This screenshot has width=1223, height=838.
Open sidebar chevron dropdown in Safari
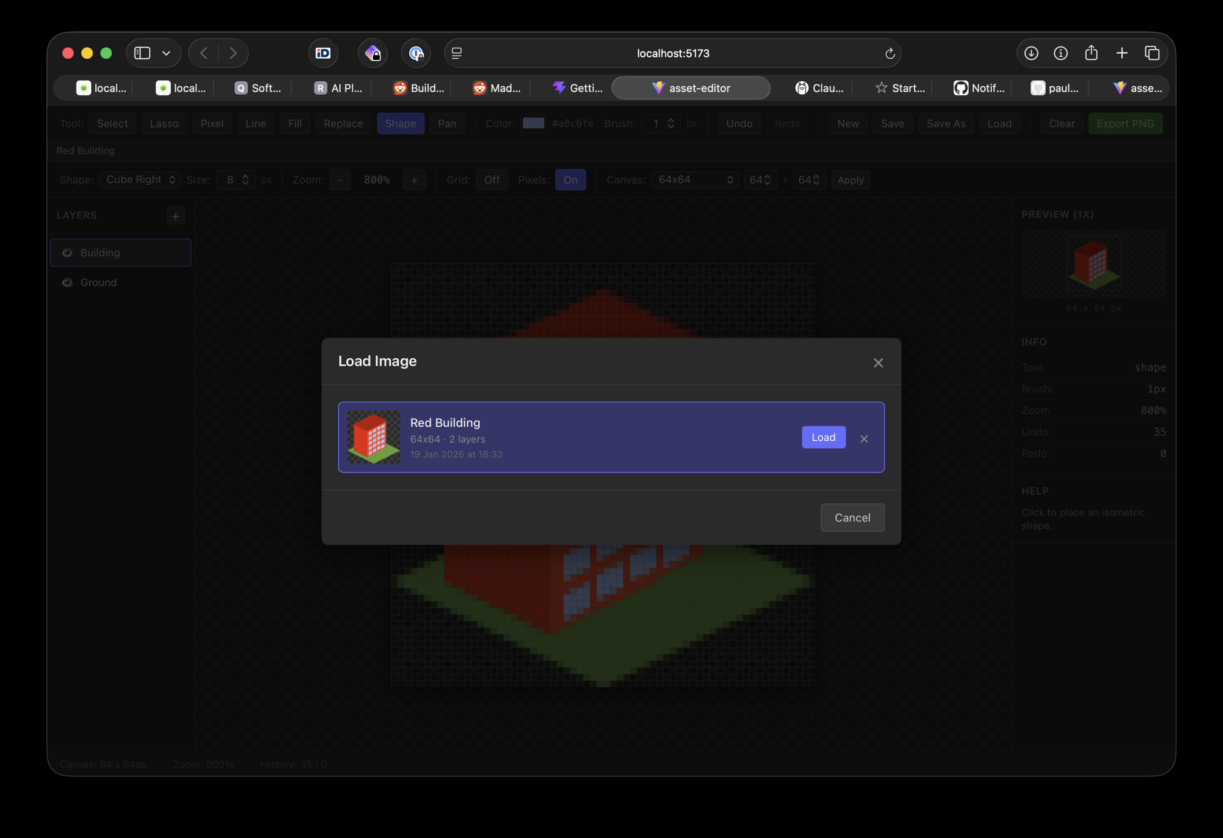(x=166, y=53)
